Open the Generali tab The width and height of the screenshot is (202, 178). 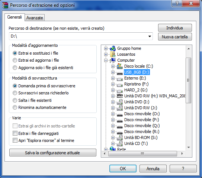point(15,17)
